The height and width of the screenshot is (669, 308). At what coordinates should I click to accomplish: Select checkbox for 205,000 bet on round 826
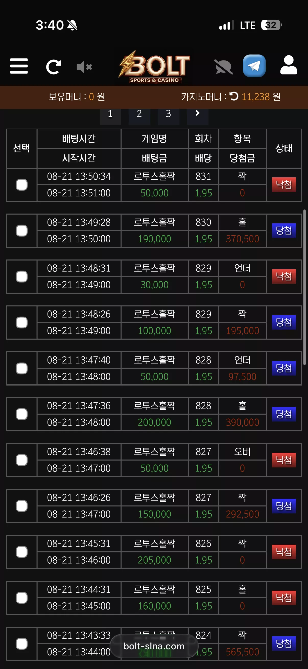point(21,552)
